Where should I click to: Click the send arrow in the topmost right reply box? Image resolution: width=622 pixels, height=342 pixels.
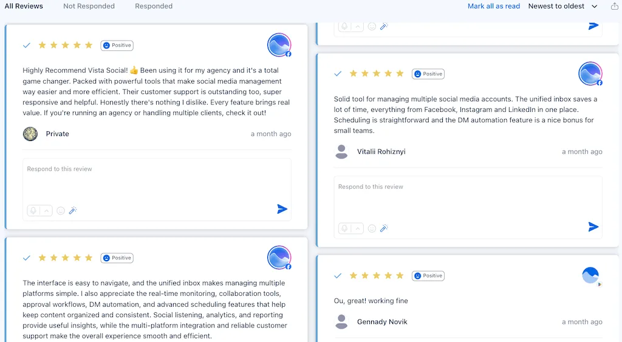593,26
